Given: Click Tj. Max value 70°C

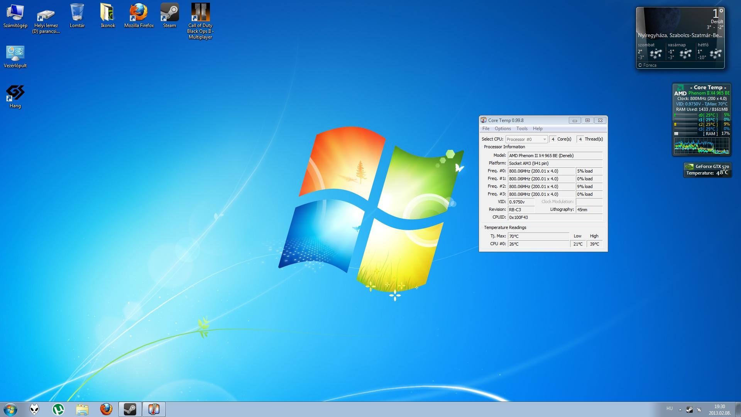Looking at the screenshot, I should pyautogui.click(x=538, y=236).
